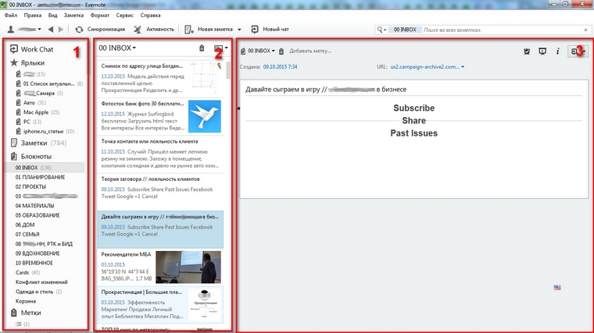
Task: Set a reminder with the alarm clock icon
Action: 527,51
